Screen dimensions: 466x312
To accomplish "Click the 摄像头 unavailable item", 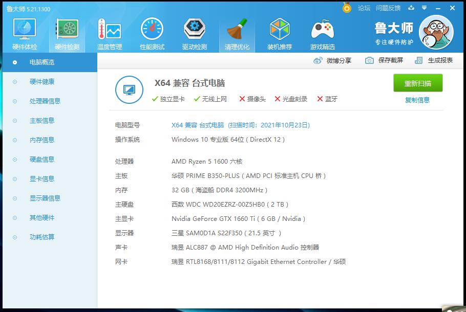I will click(252, 99).
